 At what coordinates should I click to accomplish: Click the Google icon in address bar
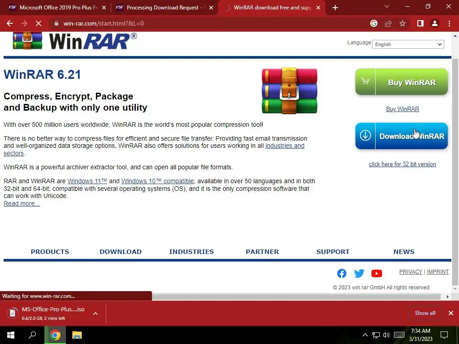pos(373,23)
